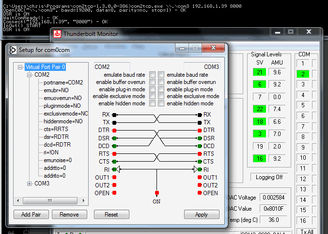Viewport: 328px width, 234px height.
Task: Click the Add Pair button
Action: coord(31,215)
